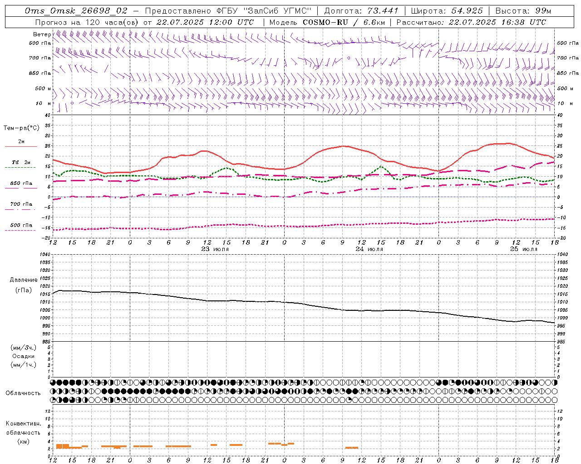Click the dotted pink line sample under the '500 гПа' legend
581x464 pixels.
click(x=20, y=230)
